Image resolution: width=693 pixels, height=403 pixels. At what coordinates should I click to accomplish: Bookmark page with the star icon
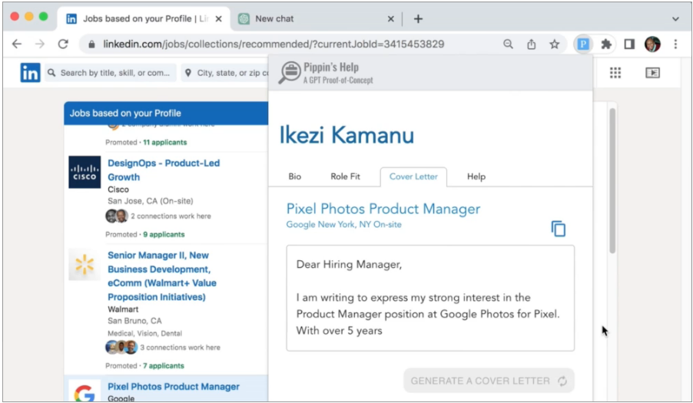pyautogui.click(x=554, y=44)
